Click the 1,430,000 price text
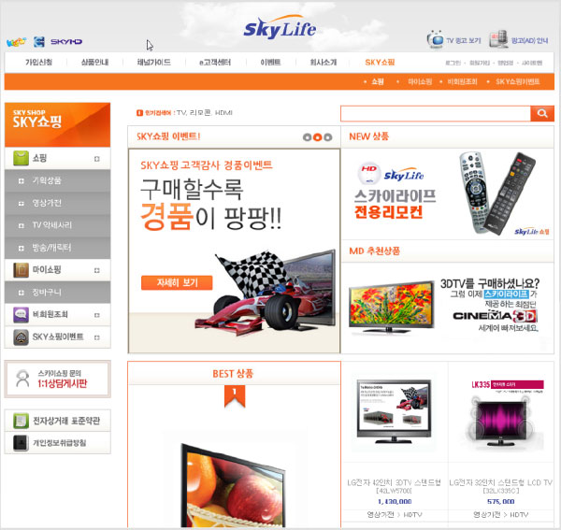This screenshot has width=561, height=530. 395,501
